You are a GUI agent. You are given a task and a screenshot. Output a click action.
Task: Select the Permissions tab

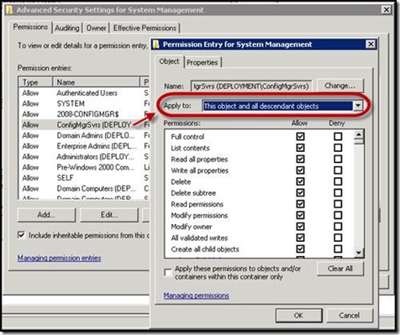(x=30, y=27)
